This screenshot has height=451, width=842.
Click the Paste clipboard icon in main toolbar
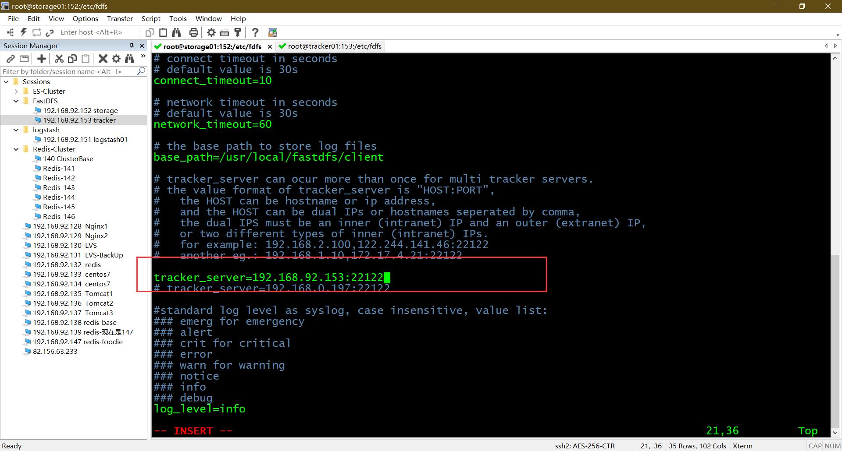tap(163, 32)
